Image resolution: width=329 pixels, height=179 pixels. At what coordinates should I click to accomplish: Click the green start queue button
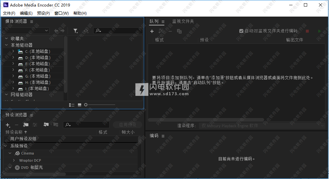coord(319,31)
